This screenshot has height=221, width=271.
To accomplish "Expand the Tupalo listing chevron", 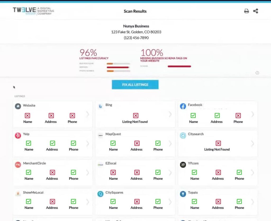I will coord(253,202).
